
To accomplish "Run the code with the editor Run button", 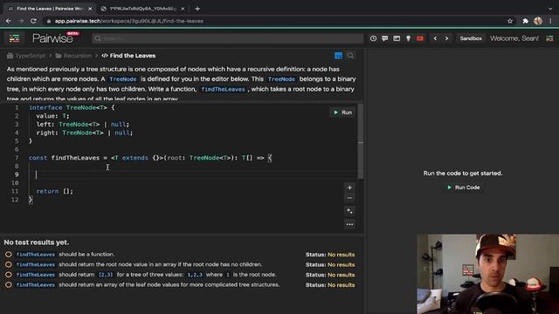I will click(342, 113).
